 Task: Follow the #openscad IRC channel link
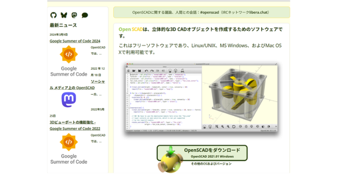(210, 13)
